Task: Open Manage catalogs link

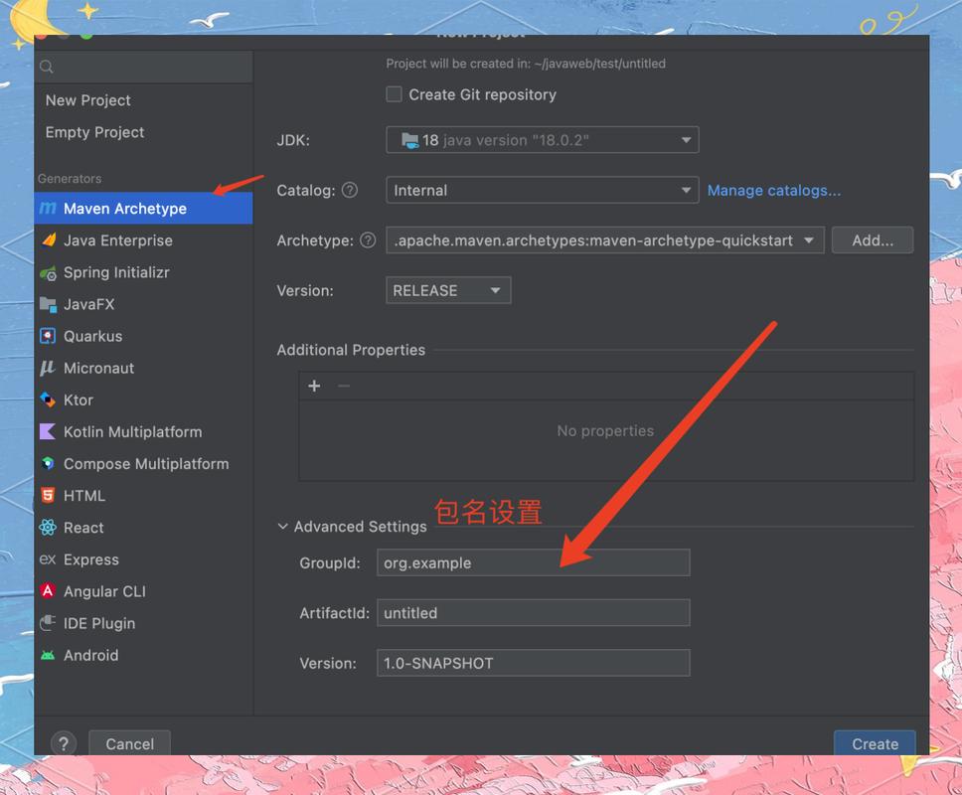Action: (x=774, y=190)
